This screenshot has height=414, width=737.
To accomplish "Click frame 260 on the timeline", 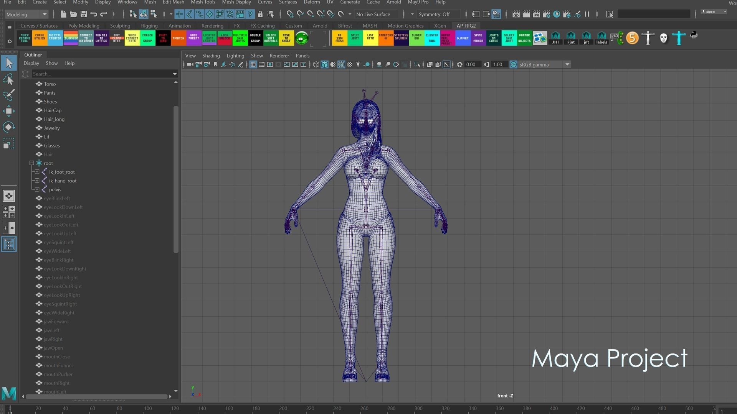I will [x=364, y=409].
